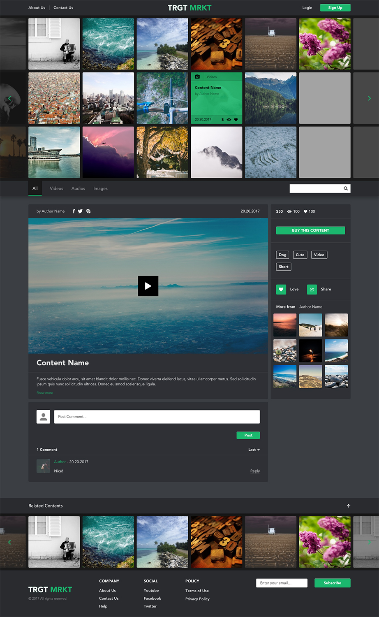379x617 pixels.
Task: Open Contact Us link in footer Company
Action: point(109,598)
